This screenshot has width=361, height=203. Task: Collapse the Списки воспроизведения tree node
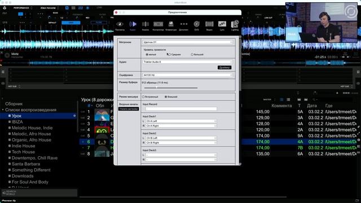(x=3, y=110)
